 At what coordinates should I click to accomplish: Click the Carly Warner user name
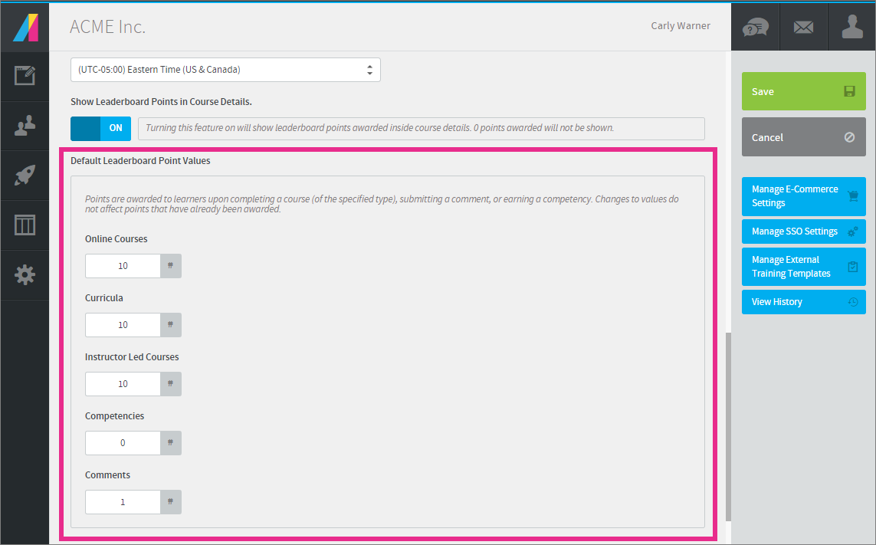(x=681, y=26)
